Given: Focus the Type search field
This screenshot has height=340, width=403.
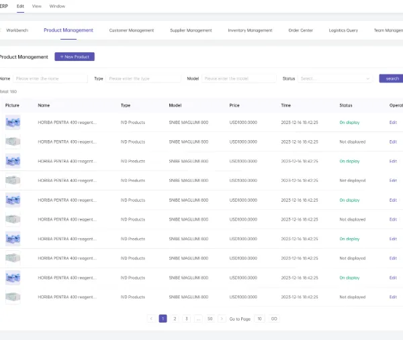Looking at the screenshot, I should click(143, 78).
